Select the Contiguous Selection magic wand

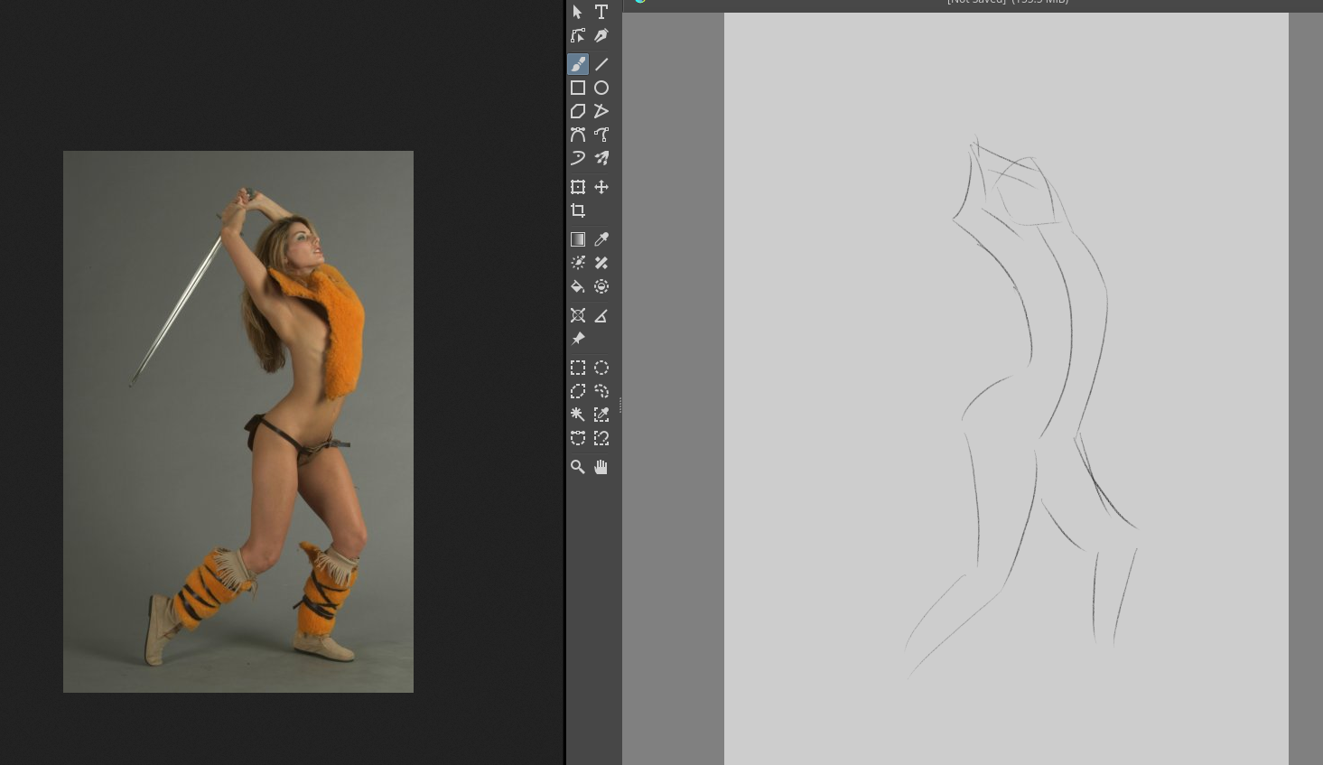(x=578, y=415)
